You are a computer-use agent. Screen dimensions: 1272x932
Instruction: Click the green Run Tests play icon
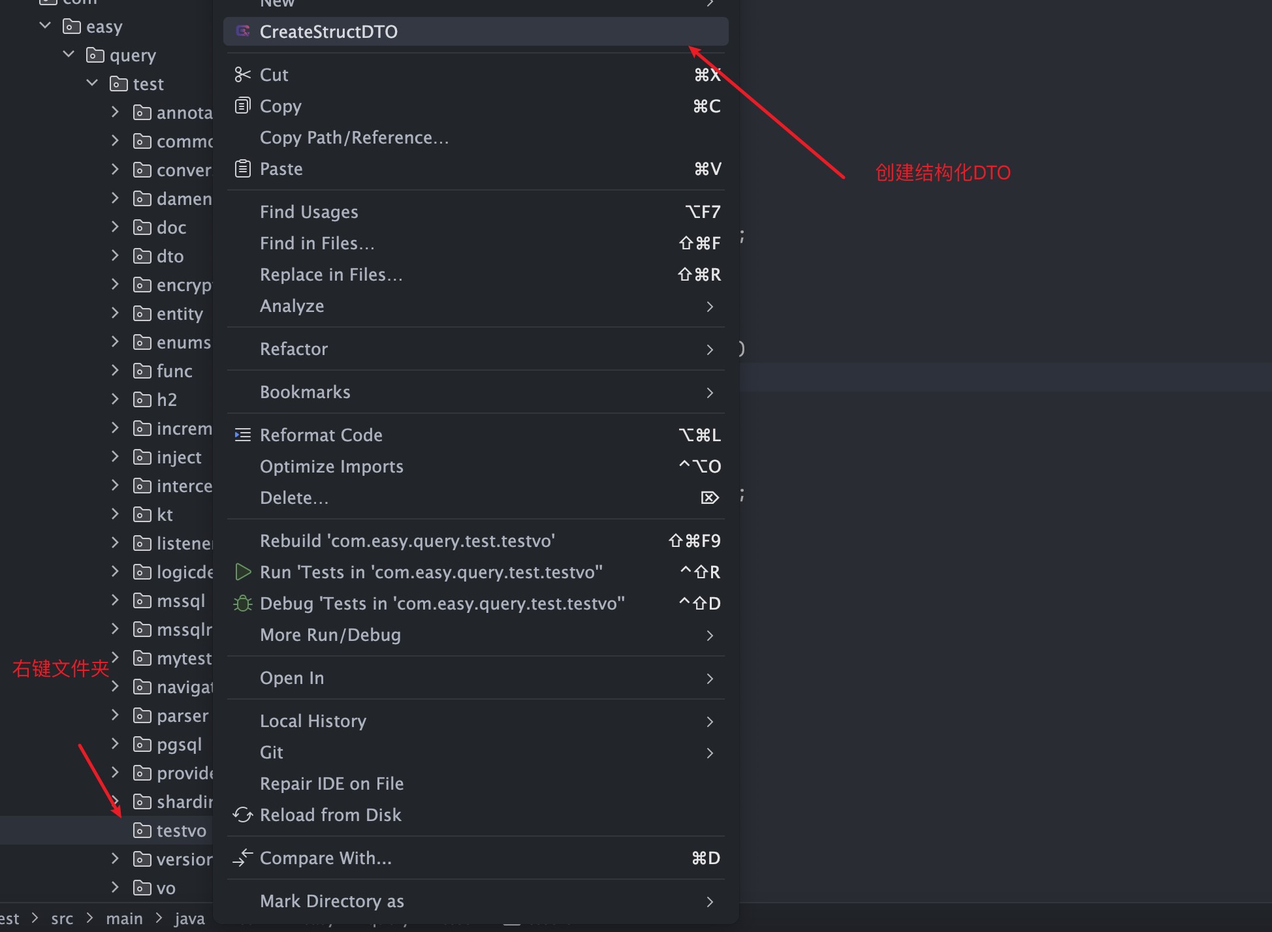(243, 572)
